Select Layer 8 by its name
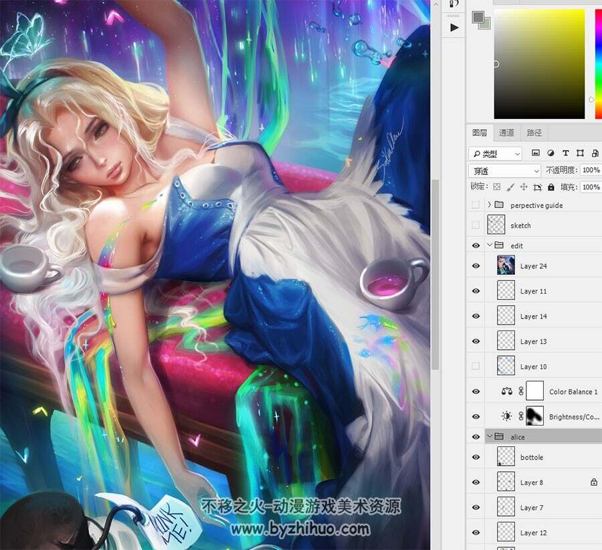The height and width of the screenshot is (550, 602). (x=531, y=482)
